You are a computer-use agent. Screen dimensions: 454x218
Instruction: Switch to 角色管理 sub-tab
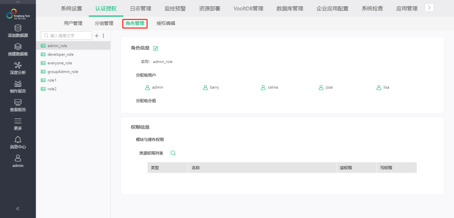135,24
